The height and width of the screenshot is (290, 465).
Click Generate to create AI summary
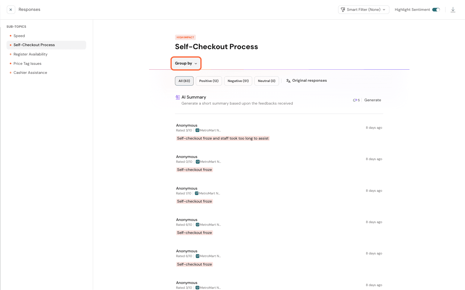pyautogui.click(x=373, y=100)
